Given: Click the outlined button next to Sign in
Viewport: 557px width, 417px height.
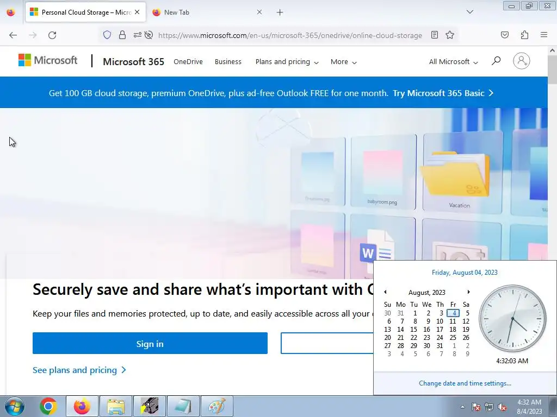Looking at the screenshot, I should coord(327,343).
